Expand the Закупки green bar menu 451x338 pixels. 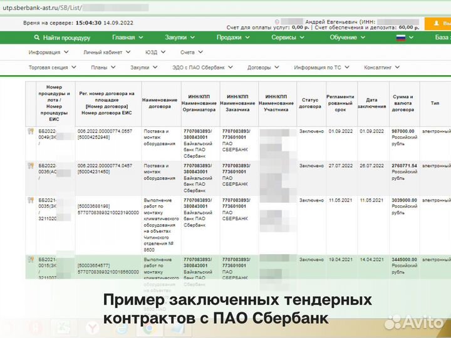(180, 38)
